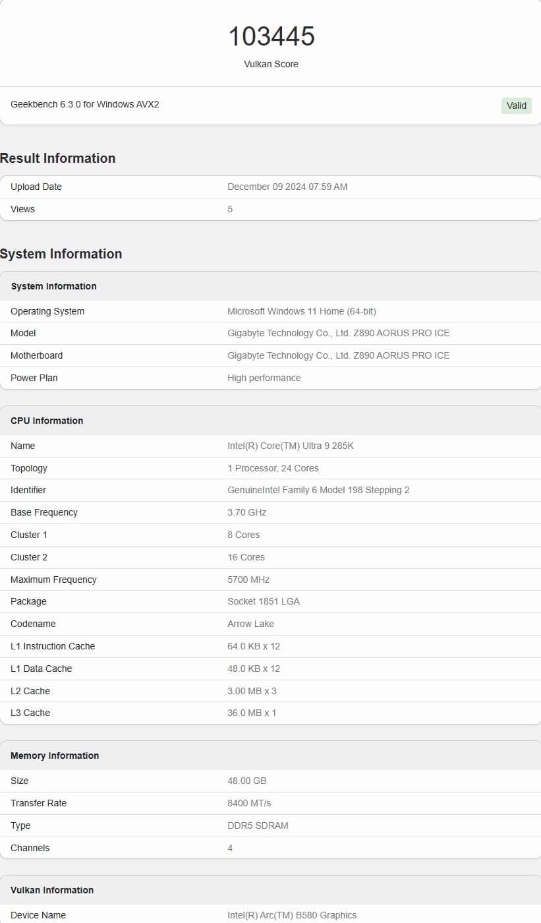Collapse the CPU Information section
Viewport: 541px width, 923px height.
click(47, 420)
